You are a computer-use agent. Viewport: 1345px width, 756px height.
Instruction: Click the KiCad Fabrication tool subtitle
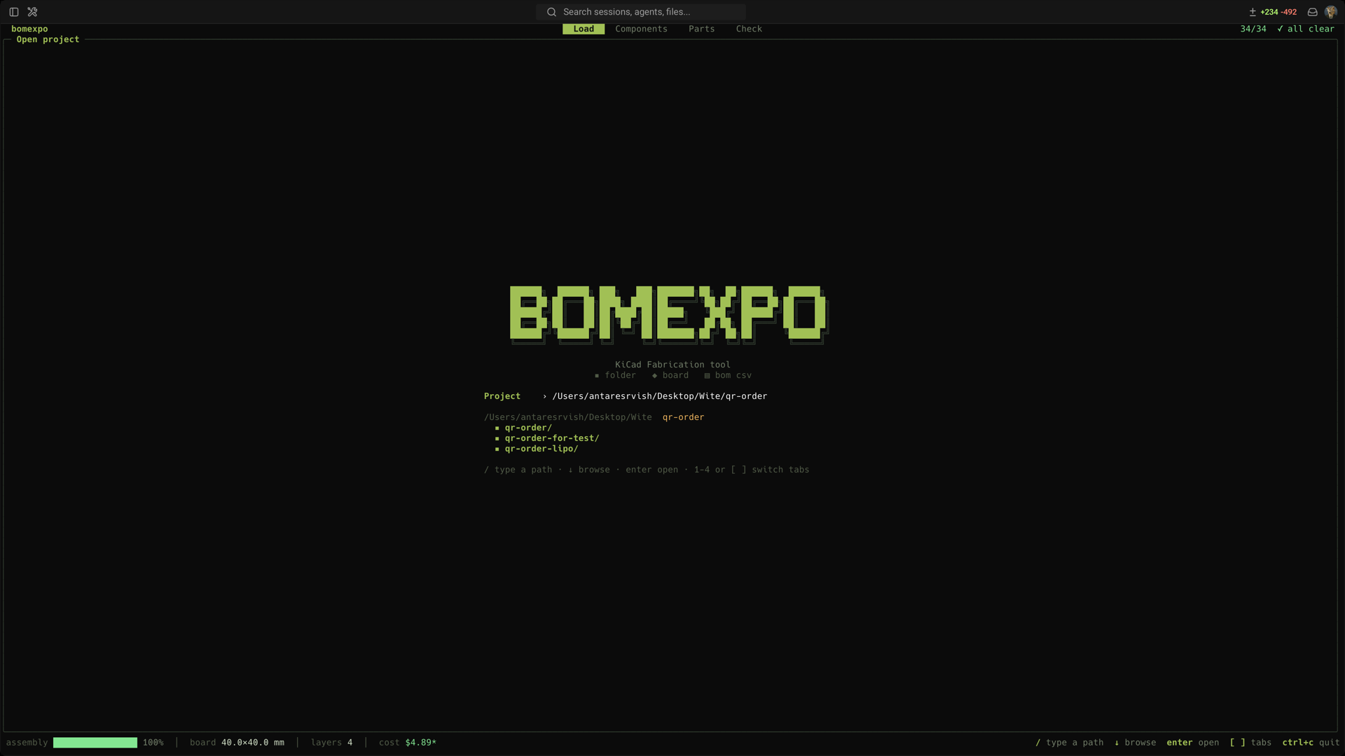point(672,365)
